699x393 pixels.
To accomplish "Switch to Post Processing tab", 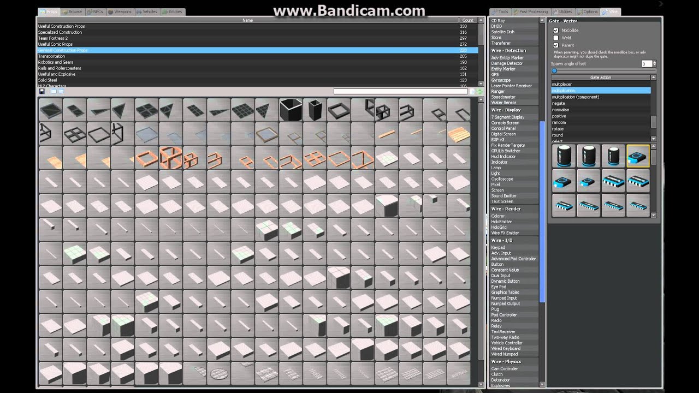I will point(531,11).
